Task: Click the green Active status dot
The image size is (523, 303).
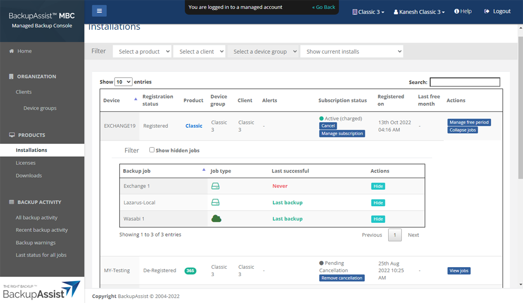Action: [322, 119]
